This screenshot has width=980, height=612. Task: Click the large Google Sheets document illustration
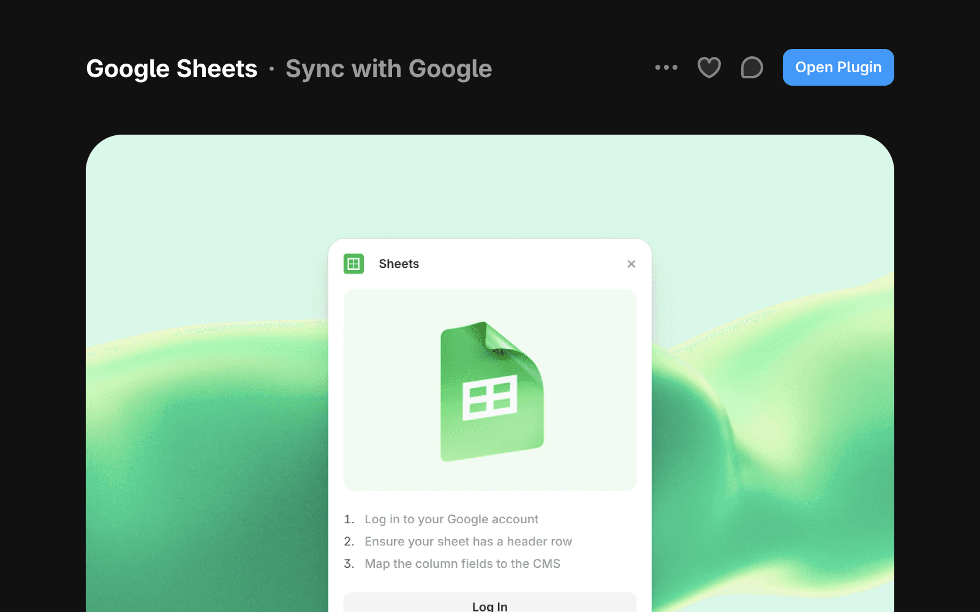point(492,391)
